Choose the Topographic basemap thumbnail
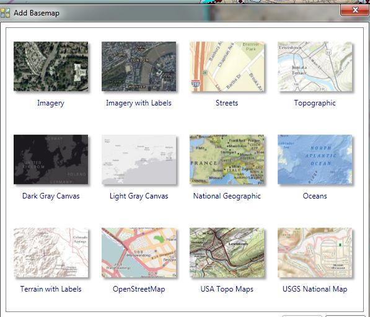 pyautogui.click(x=315, y=66)
